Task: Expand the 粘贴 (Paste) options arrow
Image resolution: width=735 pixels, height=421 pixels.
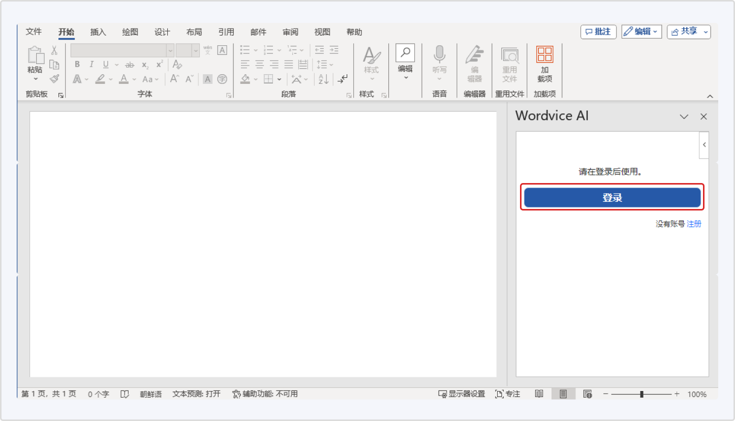Action: (36, 79)
